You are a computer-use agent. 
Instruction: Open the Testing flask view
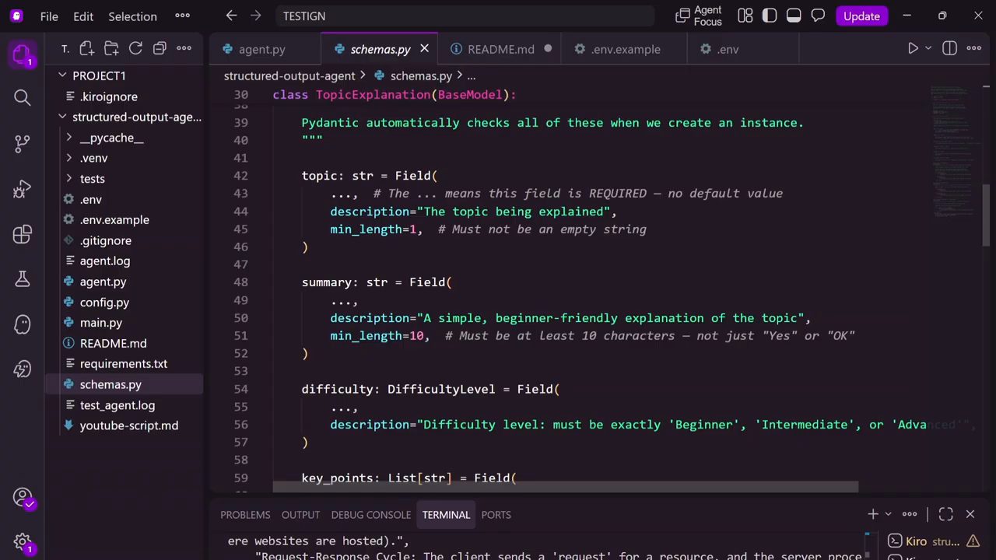tap(22, 279)
